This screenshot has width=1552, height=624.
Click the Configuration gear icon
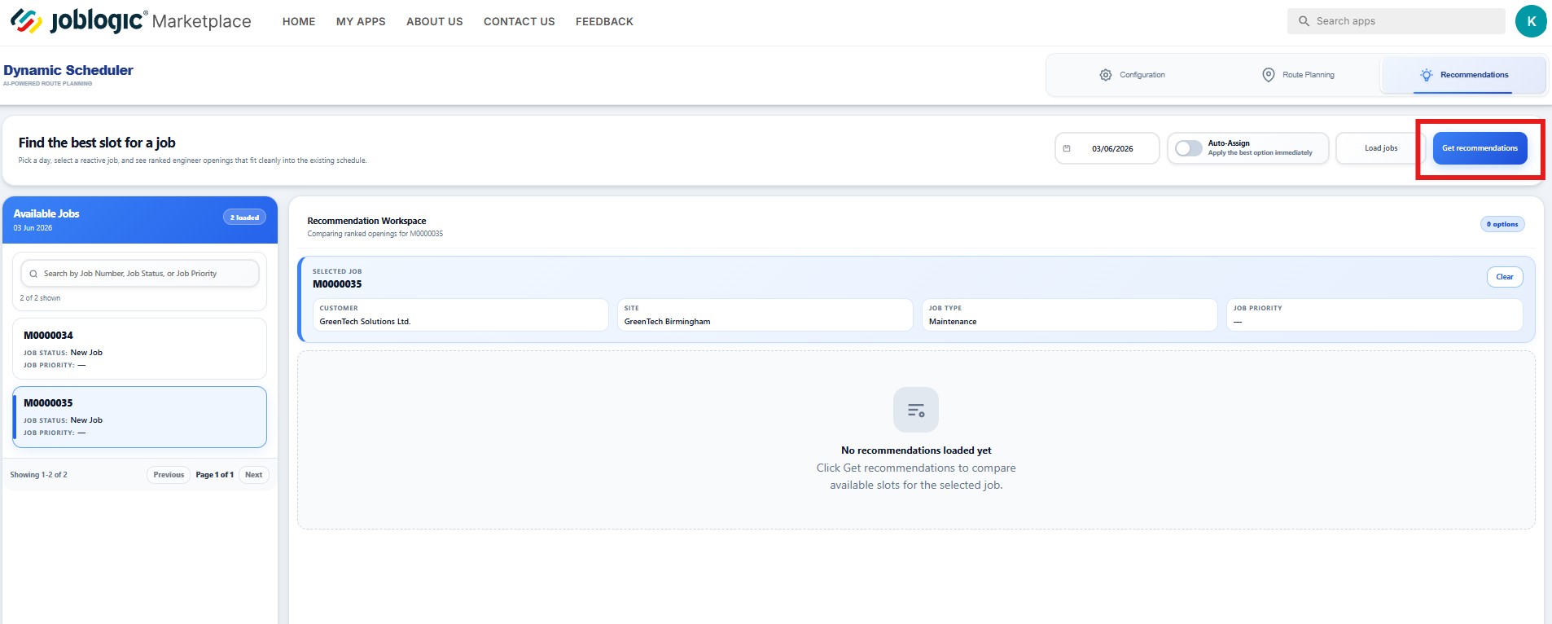pyautogui.click(x=1106, y=75)
